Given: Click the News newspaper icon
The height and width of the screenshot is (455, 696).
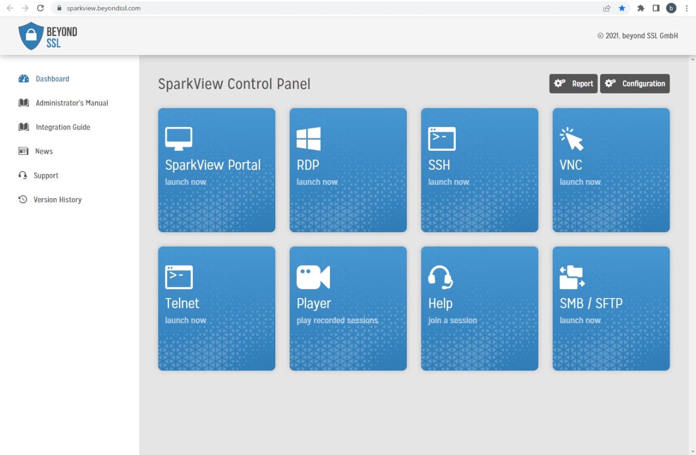Looking at the screenshot, I should [23, 151].
